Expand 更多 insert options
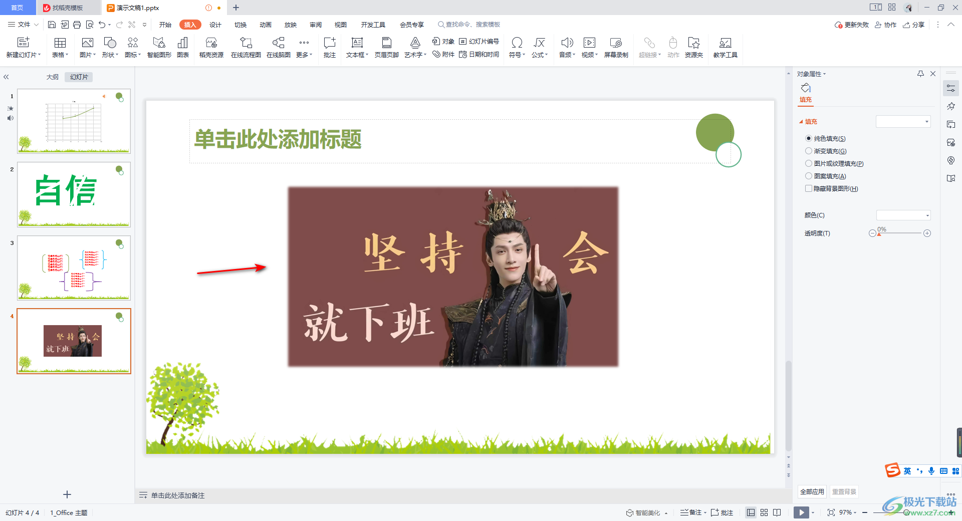 304,48
